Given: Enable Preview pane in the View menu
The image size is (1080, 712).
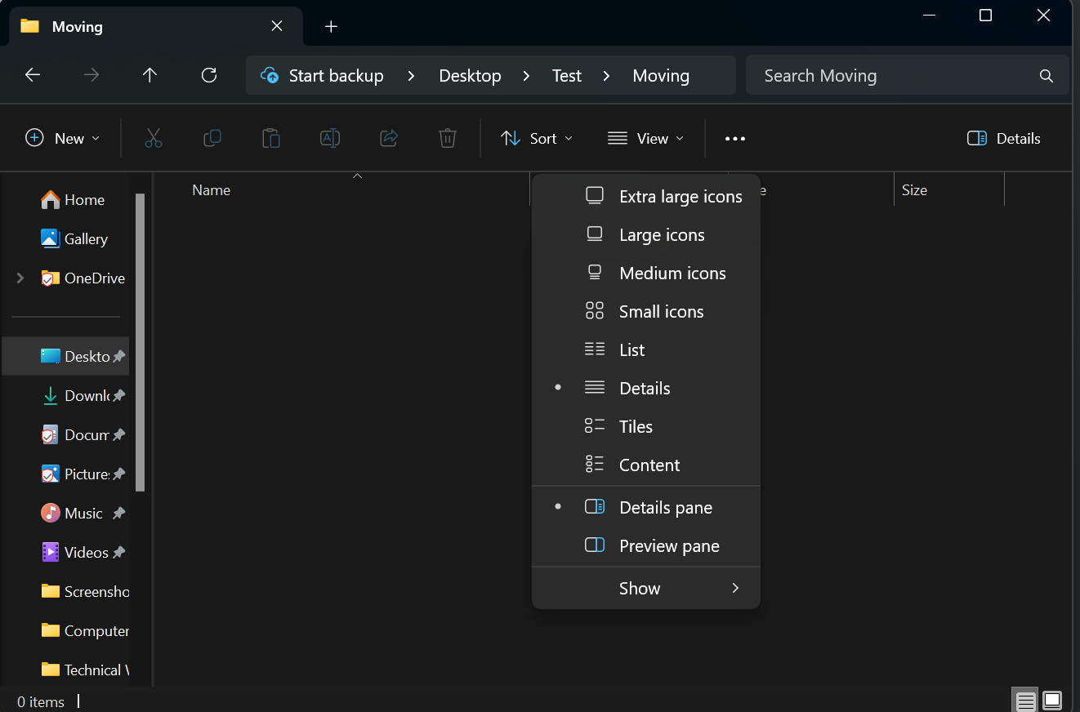Looking at the screenshot, I should 646,546.
